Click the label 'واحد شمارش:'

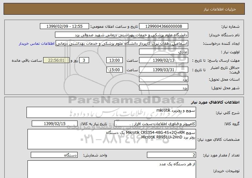click(x=95, y=155)
